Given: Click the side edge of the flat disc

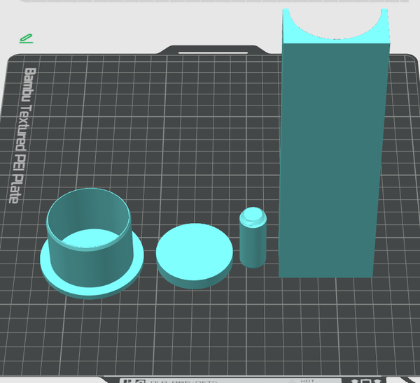Looking at the screenshot, I should point(195,284).
